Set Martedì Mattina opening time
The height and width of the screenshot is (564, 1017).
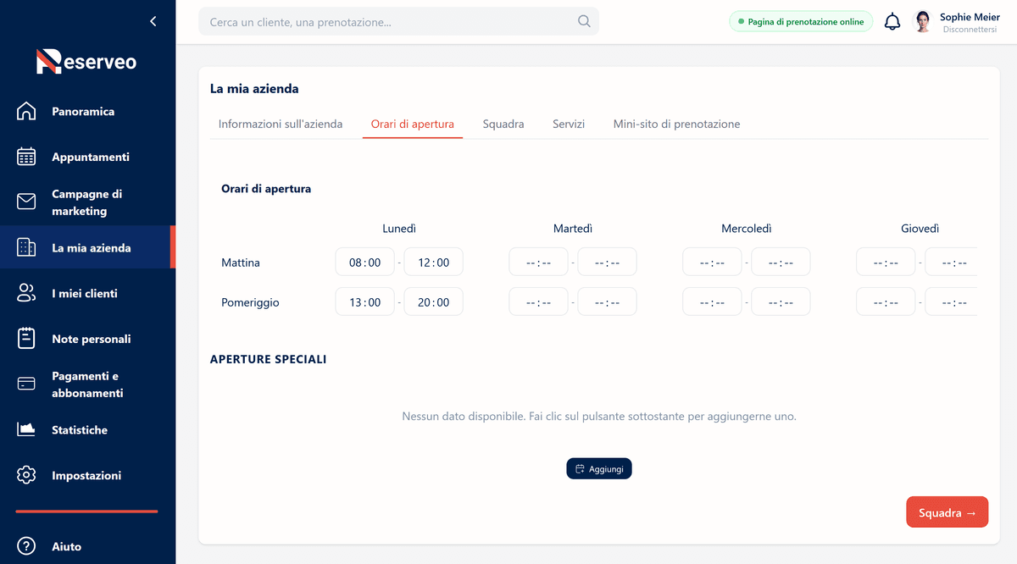[539, 263]
